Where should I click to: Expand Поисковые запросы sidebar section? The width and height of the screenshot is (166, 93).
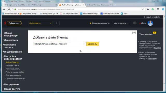tap(10, 46)
